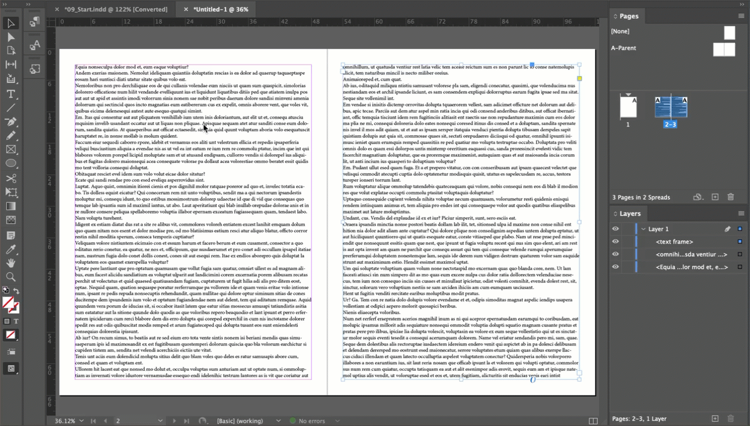
Task: Click text frame icon in second column
Action: [35, 45]
